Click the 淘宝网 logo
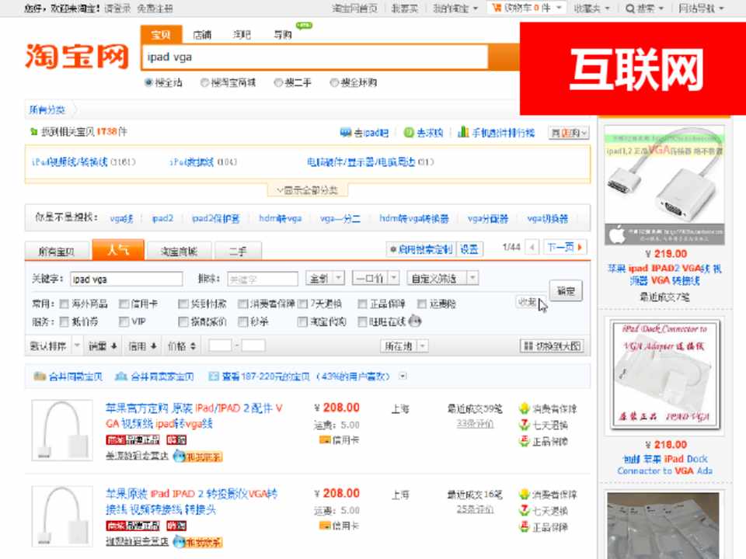 [x=76, y=57]
